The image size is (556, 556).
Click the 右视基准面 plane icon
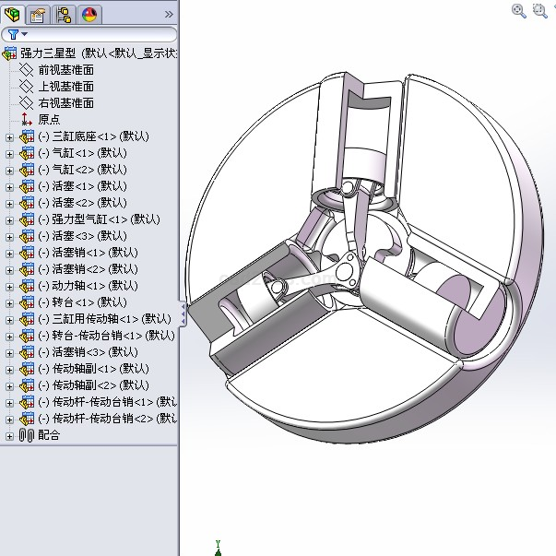(x=26, y=103)
